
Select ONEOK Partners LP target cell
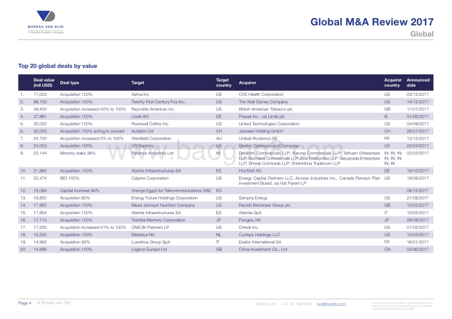tap(150, 227)
